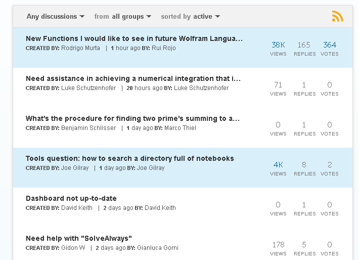Image resolution: width=359 pixels, height=260 pixels.
Task: Open "New Functions I would like to see" discussion
Action: (x=134, y=38)
